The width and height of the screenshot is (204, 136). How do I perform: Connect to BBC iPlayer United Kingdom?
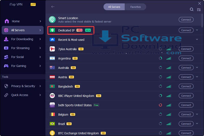(186, 96)
